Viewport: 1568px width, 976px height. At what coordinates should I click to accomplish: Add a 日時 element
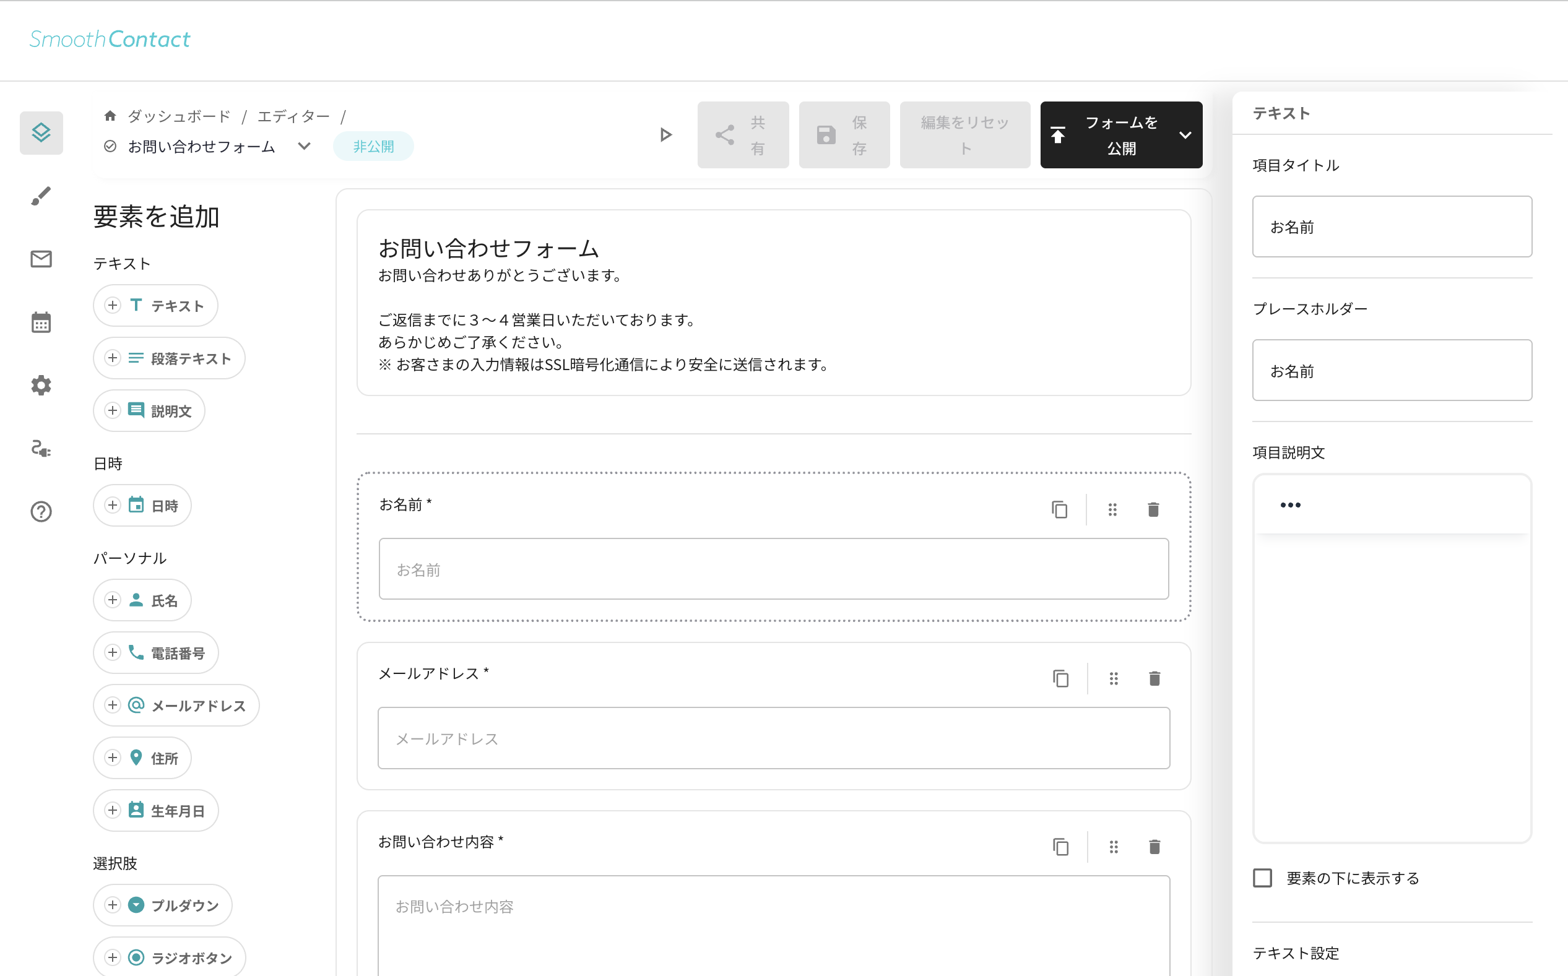tap(142, 506)
